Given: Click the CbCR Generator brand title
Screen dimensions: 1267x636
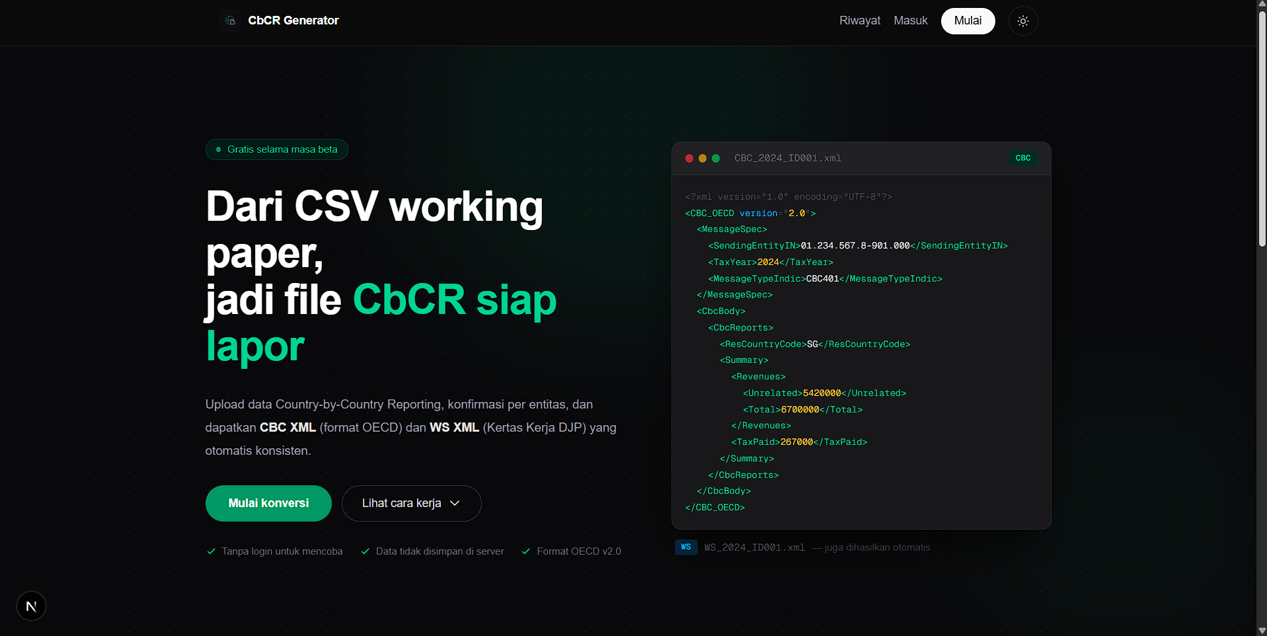Looking at the screenshot, I should [x=293, y=20].
